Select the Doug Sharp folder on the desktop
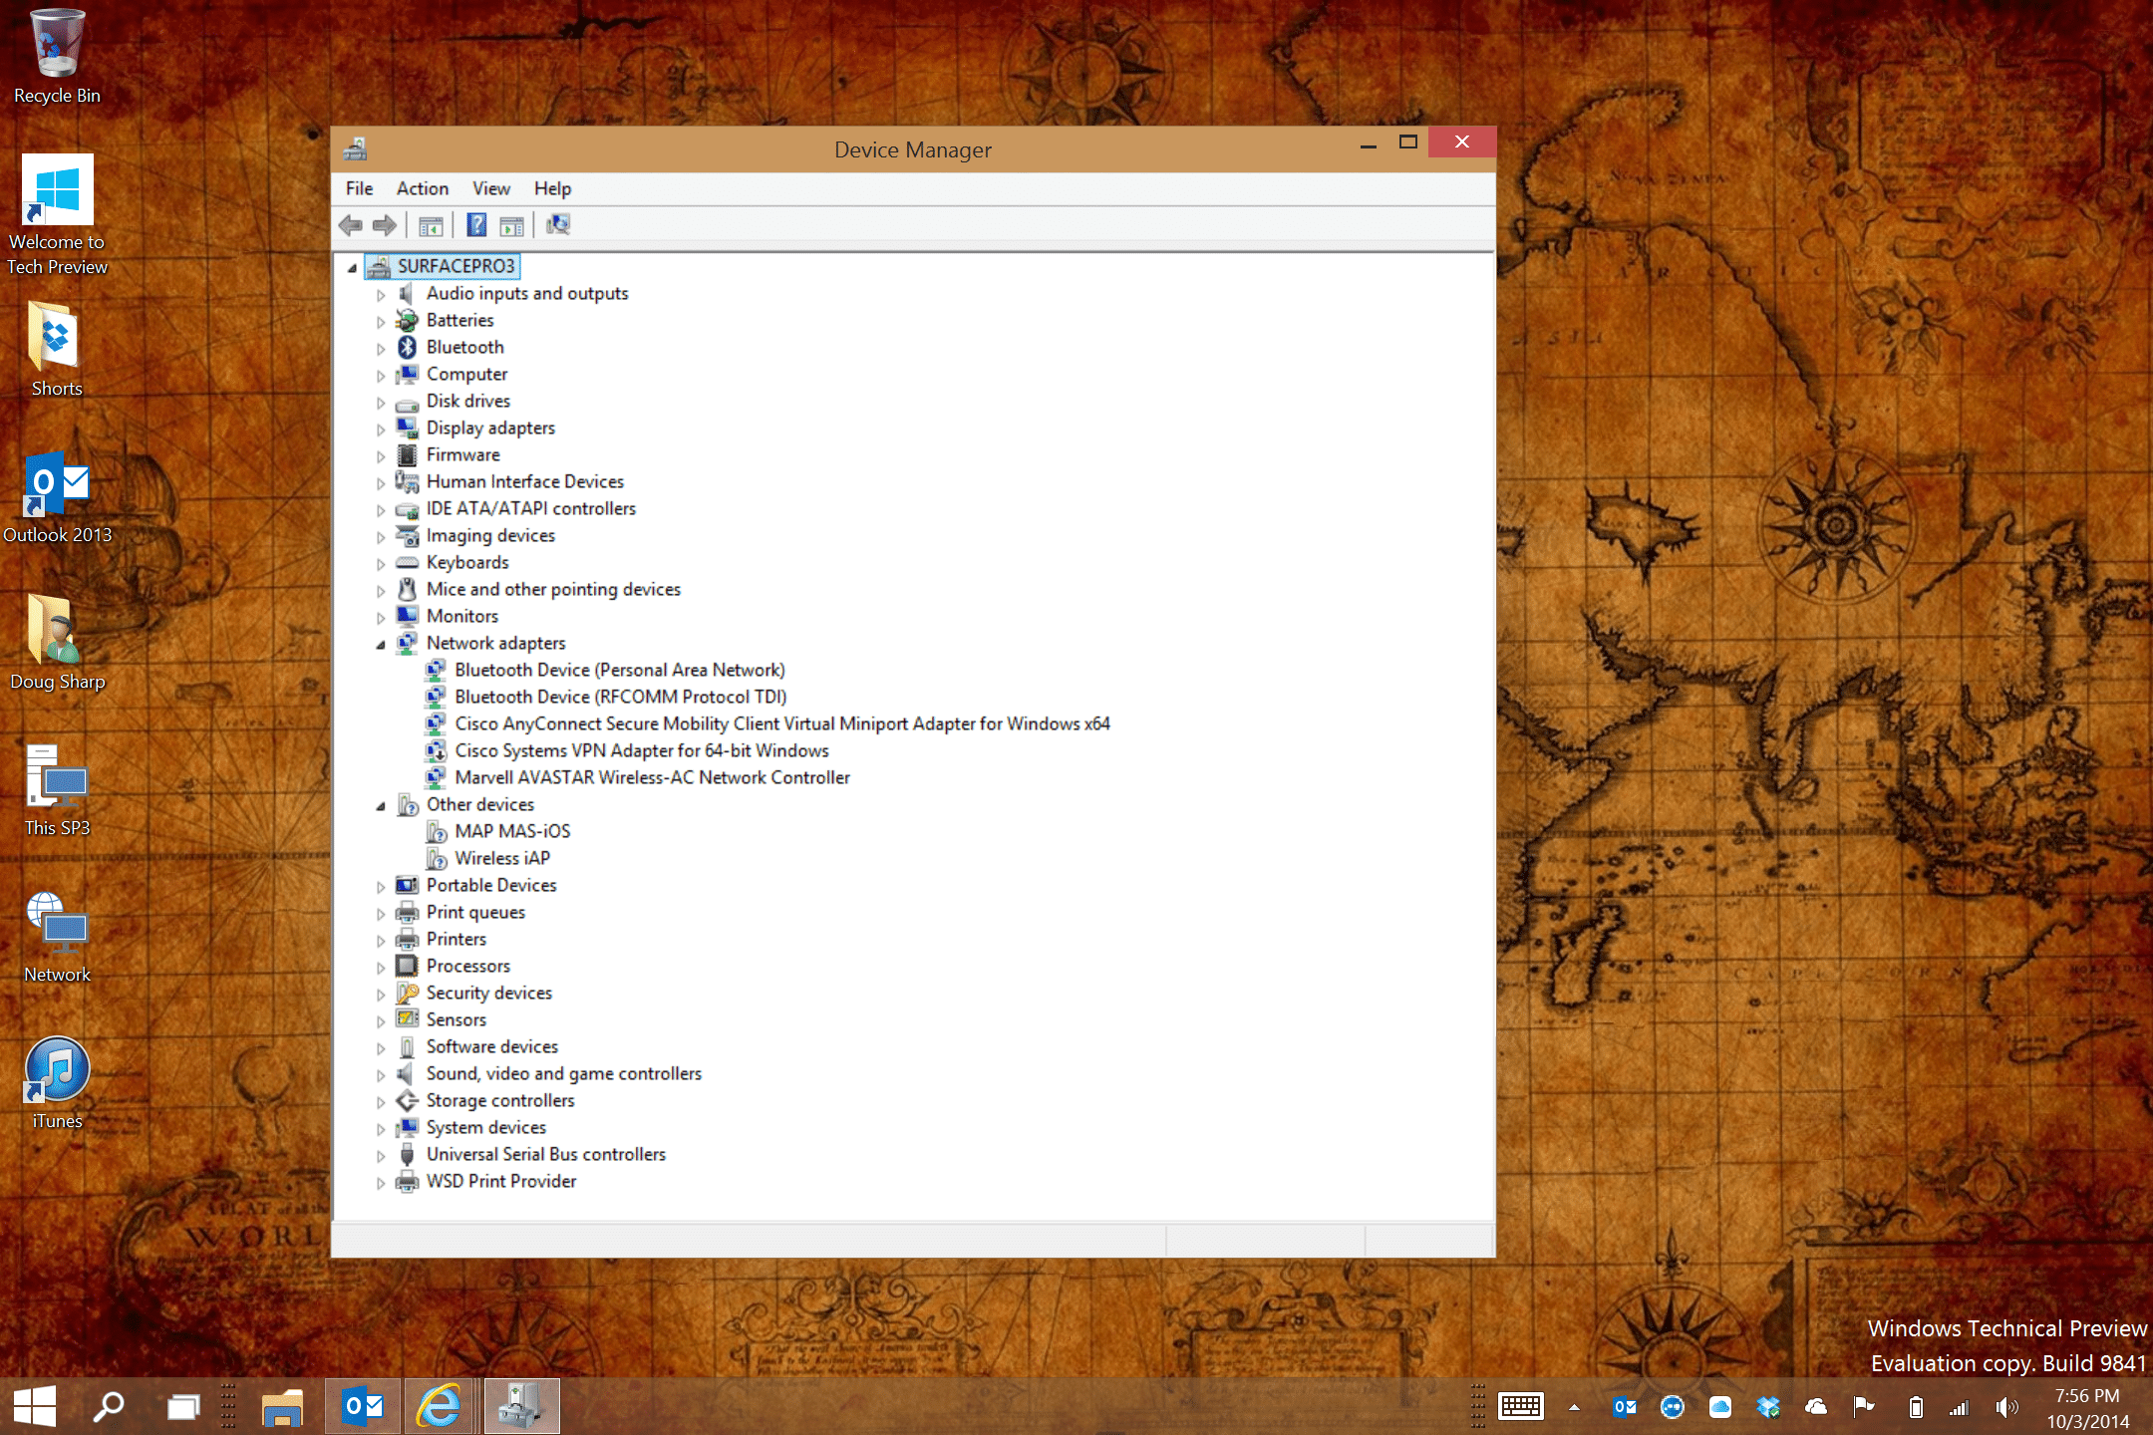Viewport: 2153px width, 1435px height. coord(57,643)
